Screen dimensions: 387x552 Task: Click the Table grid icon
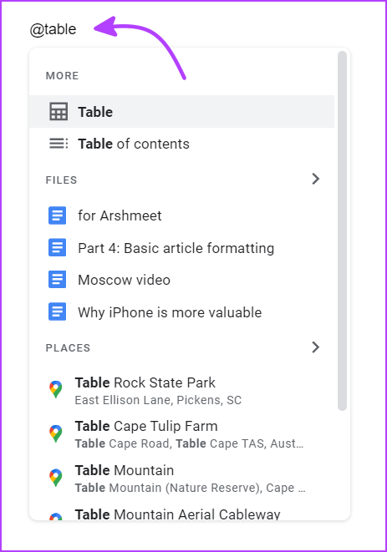click(x=59, y=112)
